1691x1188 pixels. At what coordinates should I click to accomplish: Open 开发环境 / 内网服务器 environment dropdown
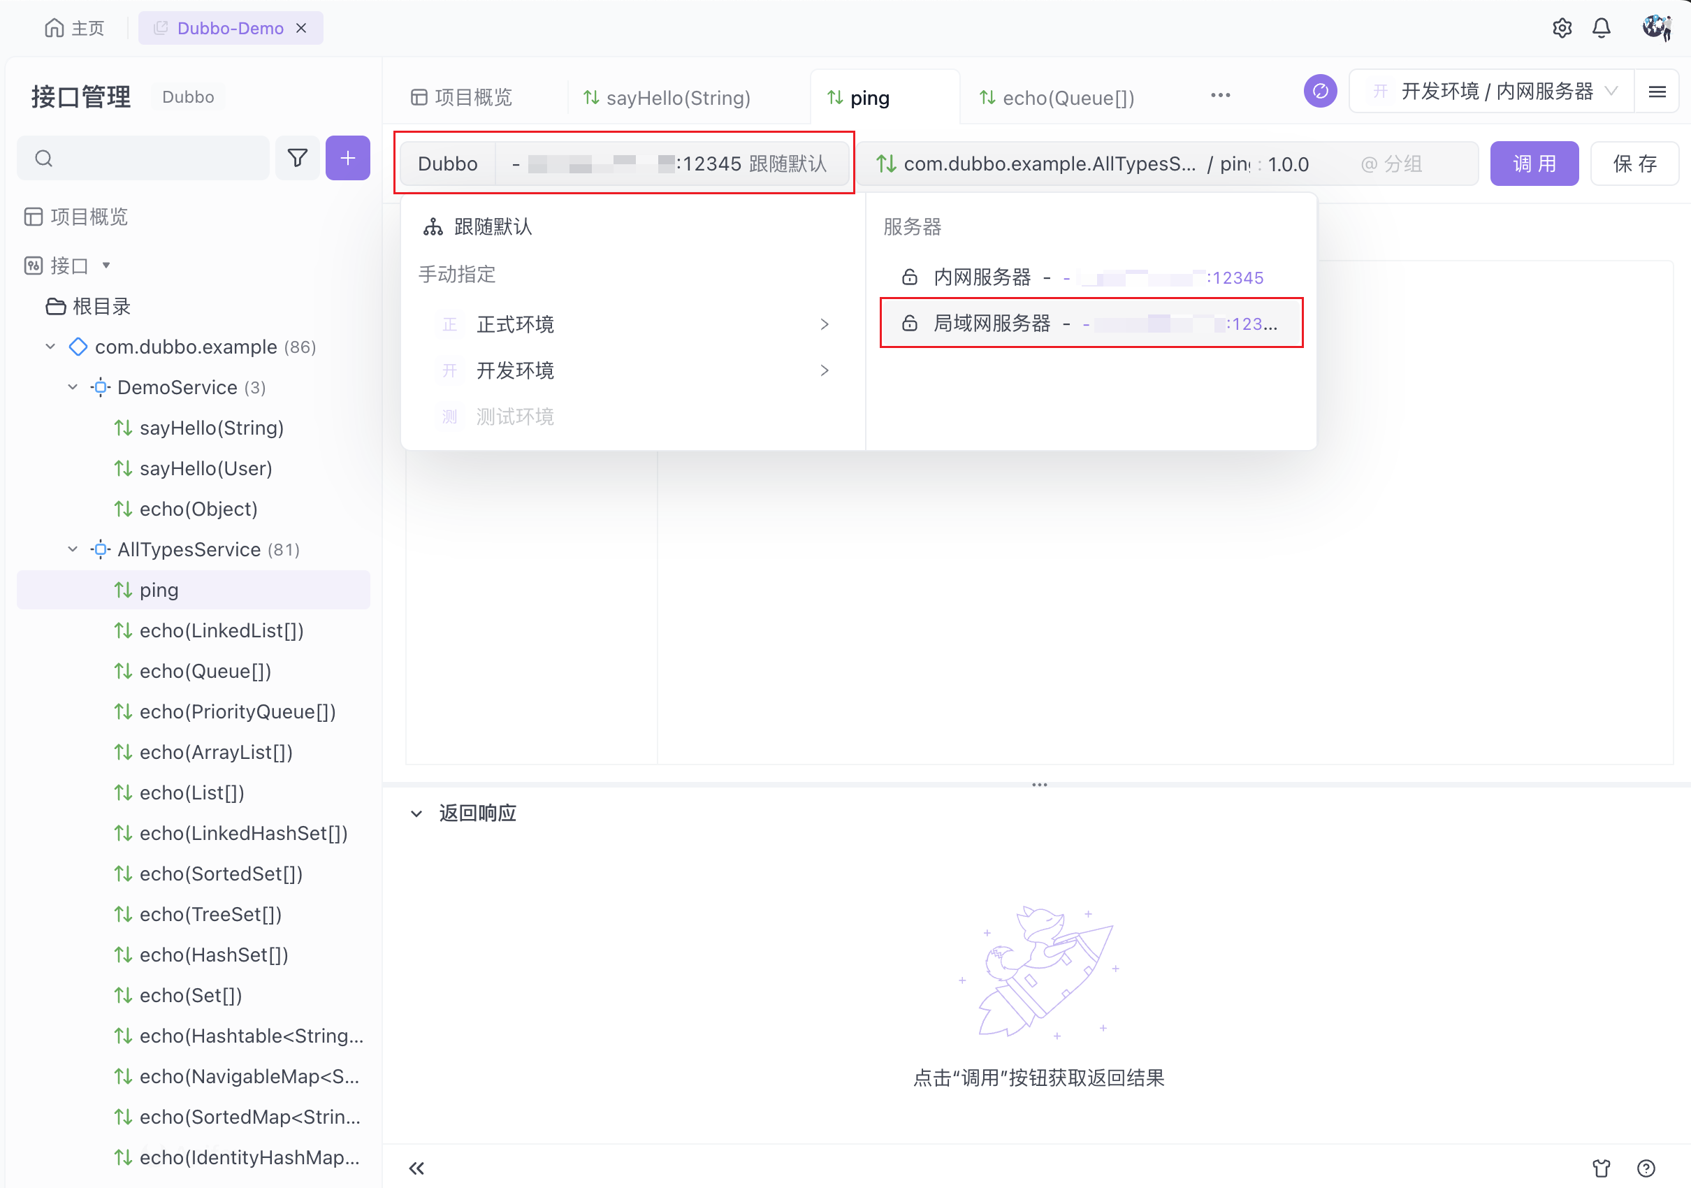tap(1495, 92)
